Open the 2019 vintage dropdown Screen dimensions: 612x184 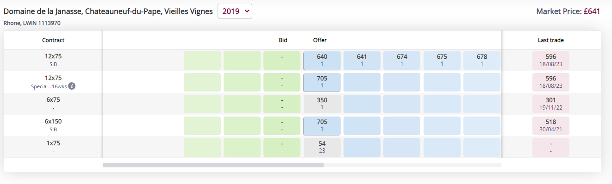[x=235, y=11]
